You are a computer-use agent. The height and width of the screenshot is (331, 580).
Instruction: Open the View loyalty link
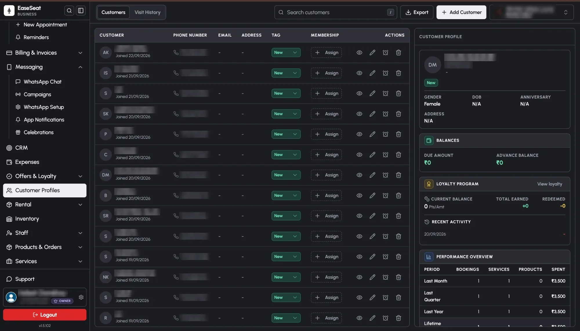(x=550, y=184)
